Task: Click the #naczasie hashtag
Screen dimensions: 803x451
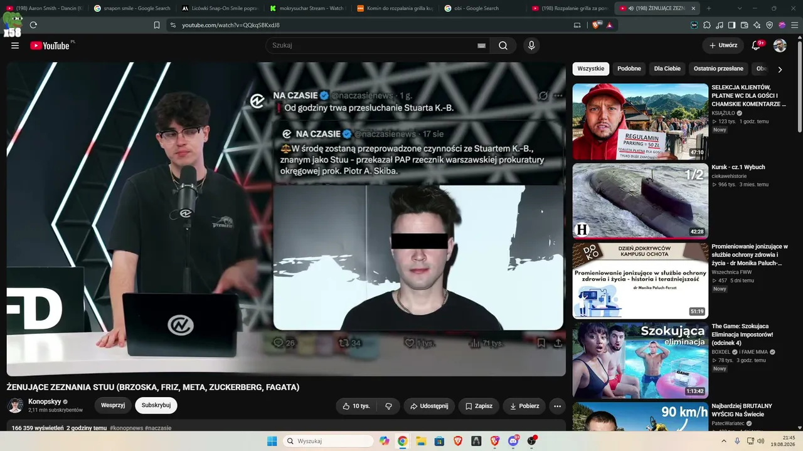Action: tap(158, 428)
